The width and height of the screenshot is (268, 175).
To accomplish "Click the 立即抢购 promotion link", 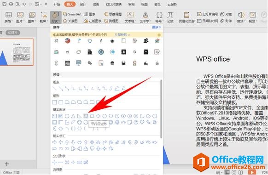I will click(122, 35).
